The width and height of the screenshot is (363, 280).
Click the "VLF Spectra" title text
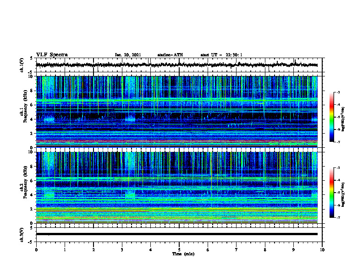click(x=52, y=55)
